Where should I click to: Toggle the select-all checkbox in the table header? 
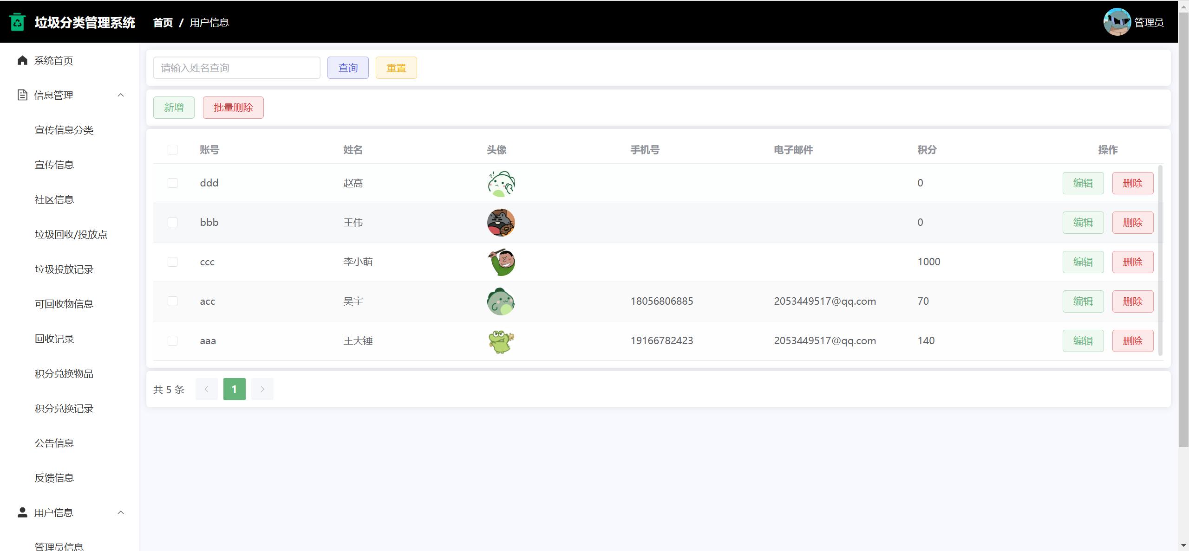[172, 149]
